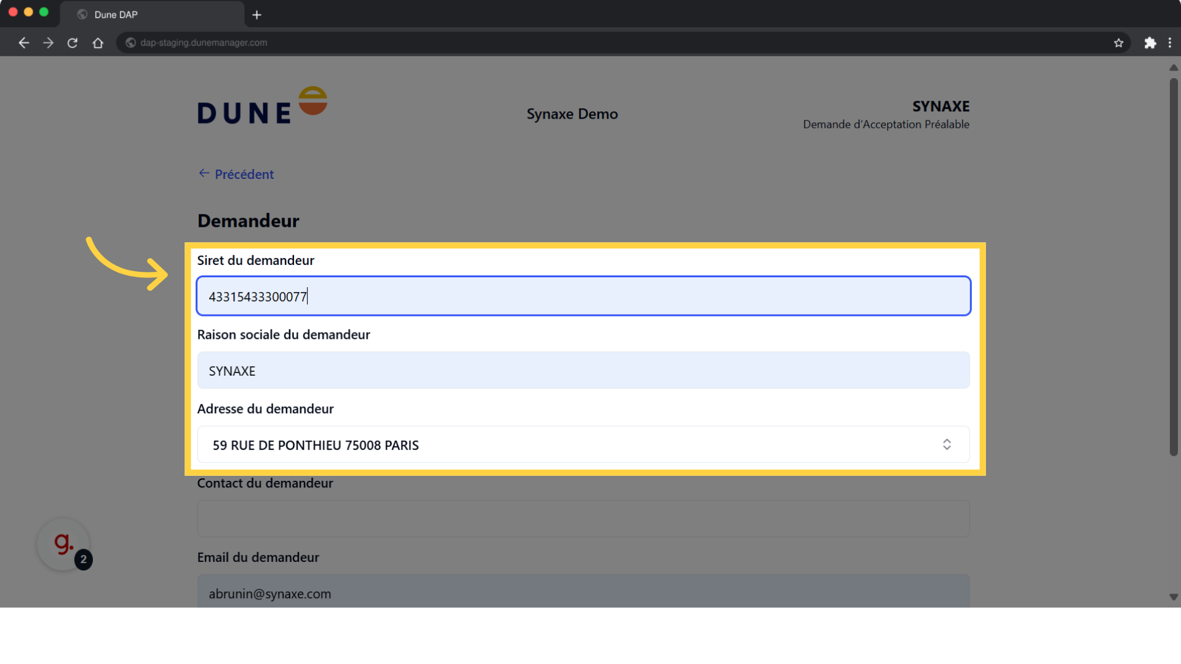
Task: Focus the Contact du demandeur field
Action: (x=583, y=518)
